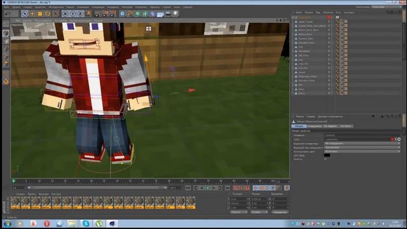
Task: Activate Texture mode in left sidebar
Action: pyautogui.click(x=6, y=41)
